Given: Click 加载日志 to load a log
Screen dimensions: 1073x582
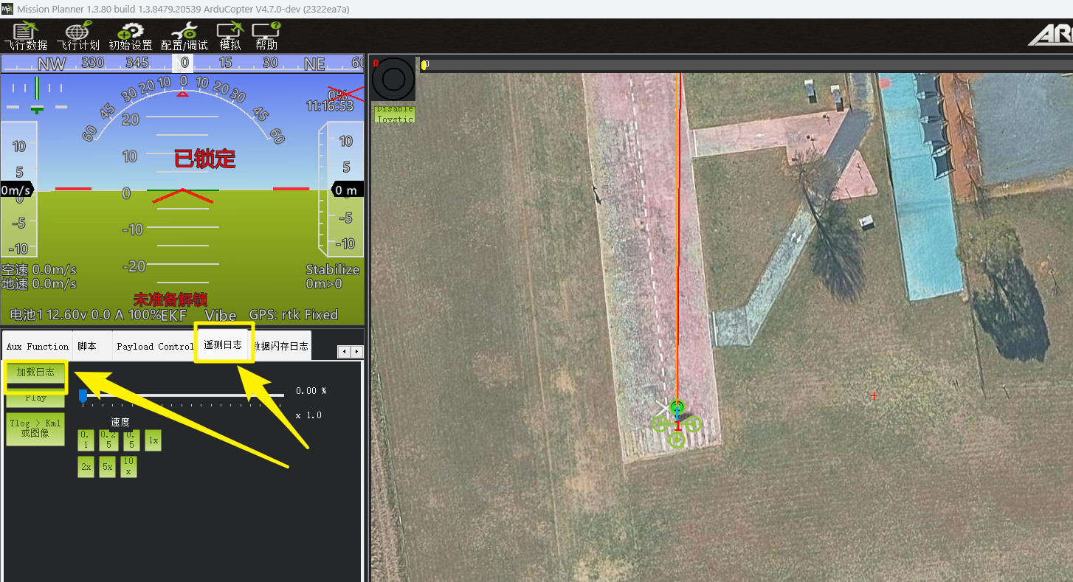Looking at the screenshot, I should click(x=35, y=373).
